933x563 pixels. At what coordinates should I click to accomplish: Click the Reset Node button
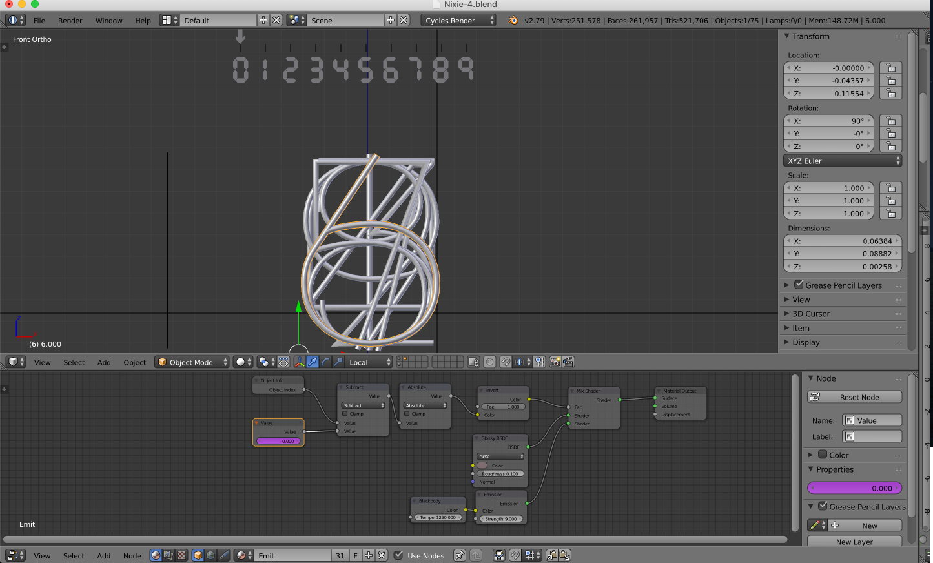pyautogui.click(x=854, y=396)
